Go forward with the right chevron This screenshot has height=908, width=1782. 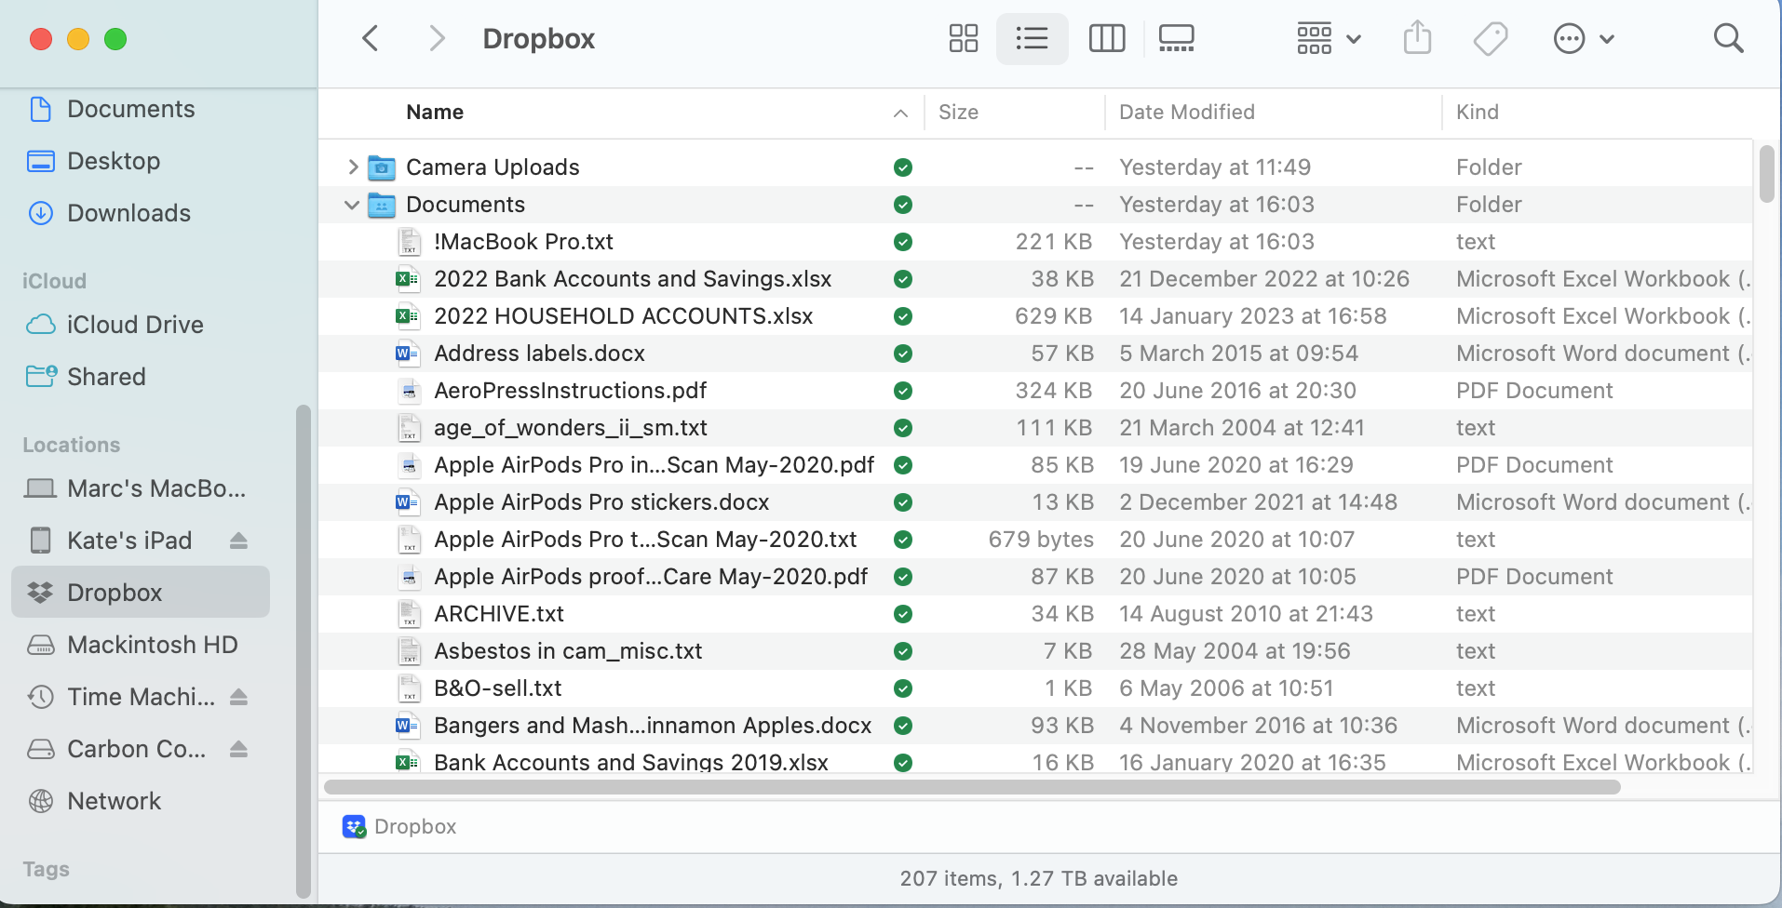point(436,38)
